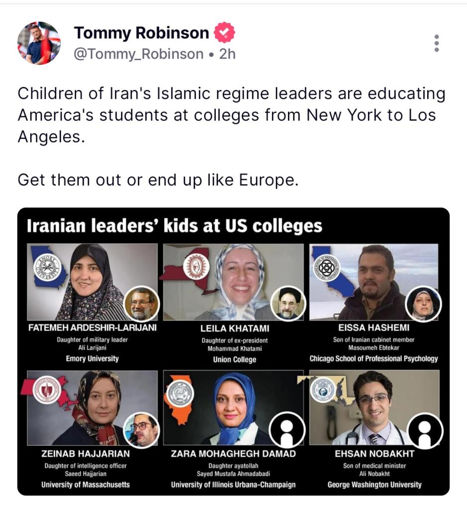The image size is (467, 509).
Task: Click the Tommy Robinson display name
Action: tap(141, 33)
